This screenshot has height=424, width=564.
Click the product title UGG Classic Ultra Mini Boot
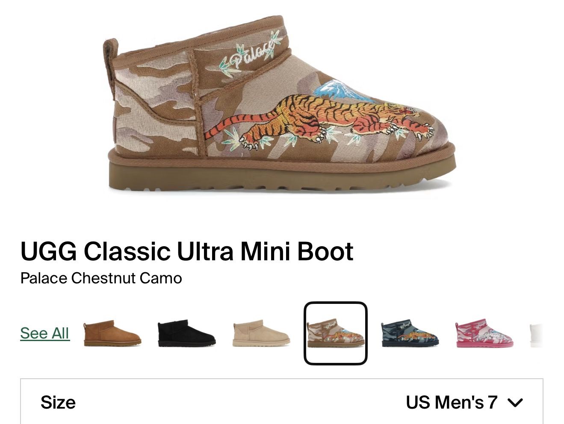point(187,251)
